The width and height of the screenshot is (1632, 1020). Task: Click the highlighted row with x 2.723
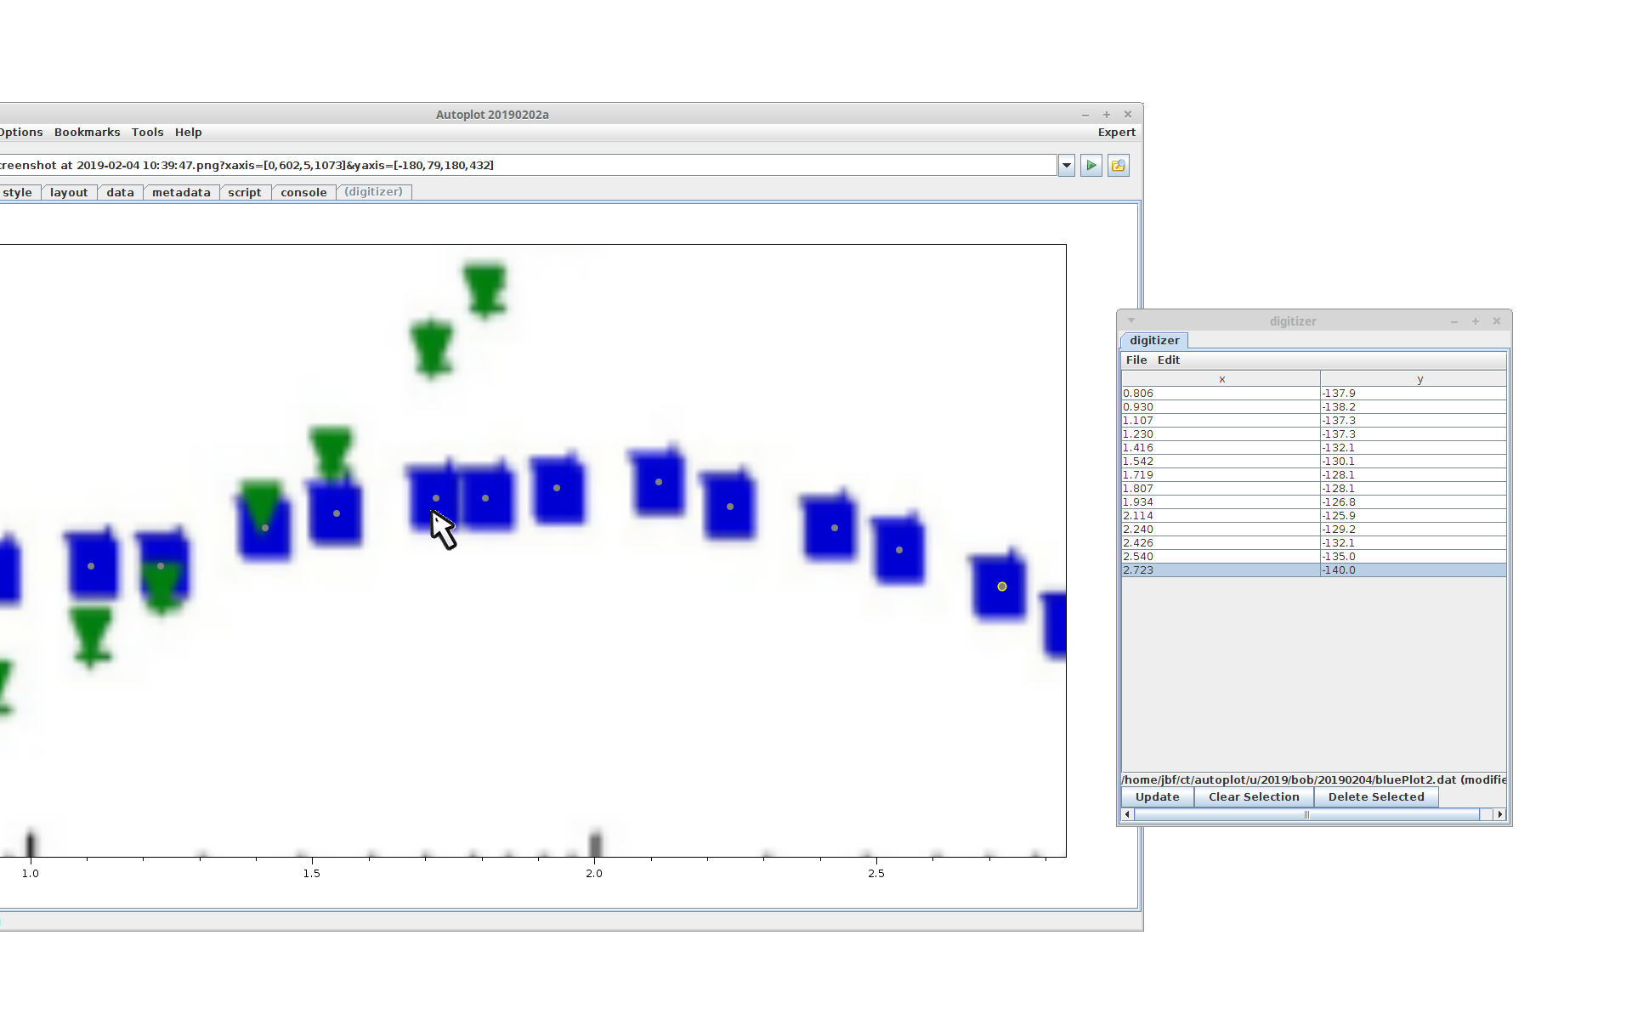1314,570
